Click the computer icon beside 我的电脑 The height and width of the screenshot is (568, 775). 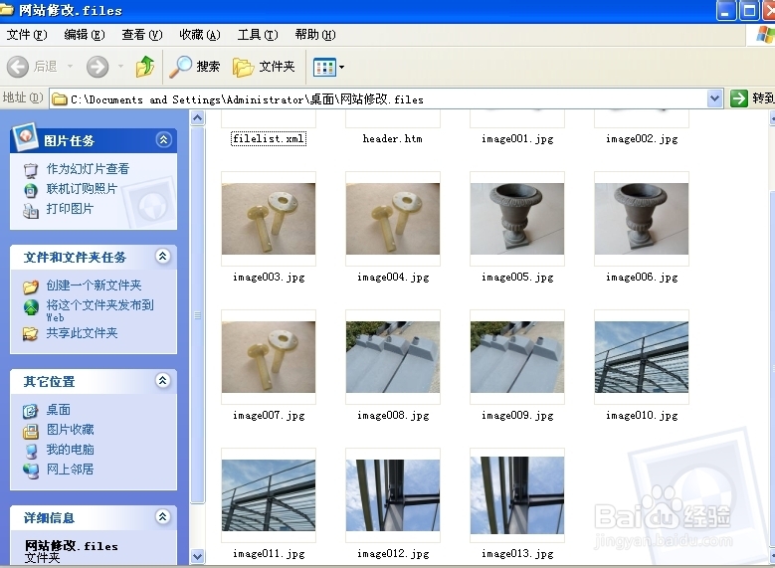point(31,451)
